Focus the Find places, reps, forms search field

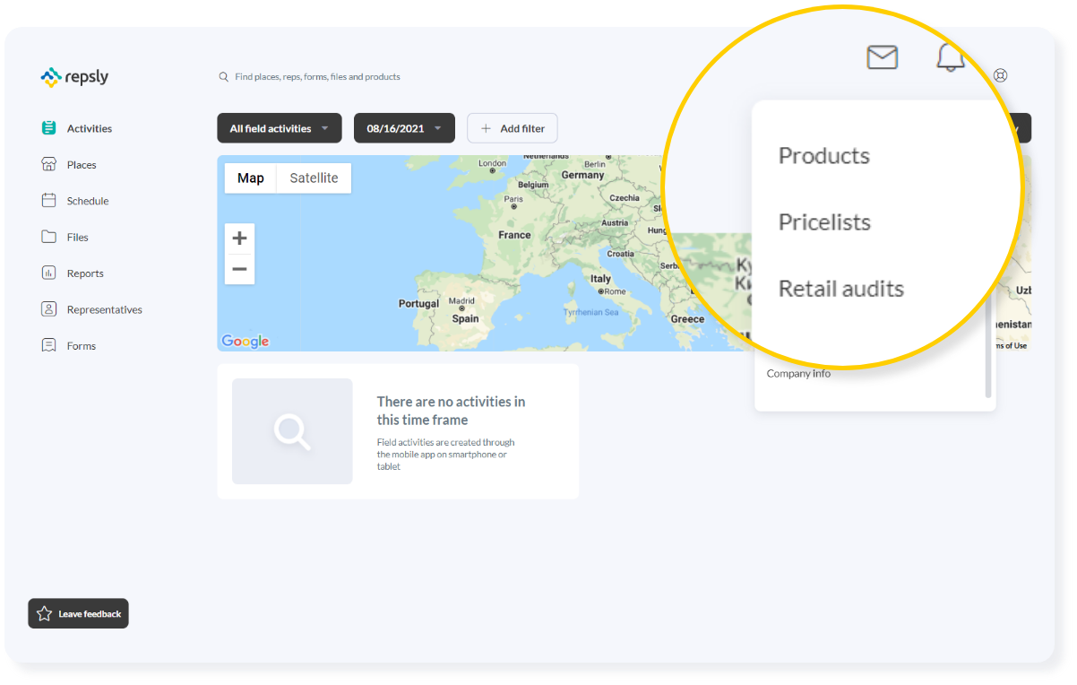[317, 77]
